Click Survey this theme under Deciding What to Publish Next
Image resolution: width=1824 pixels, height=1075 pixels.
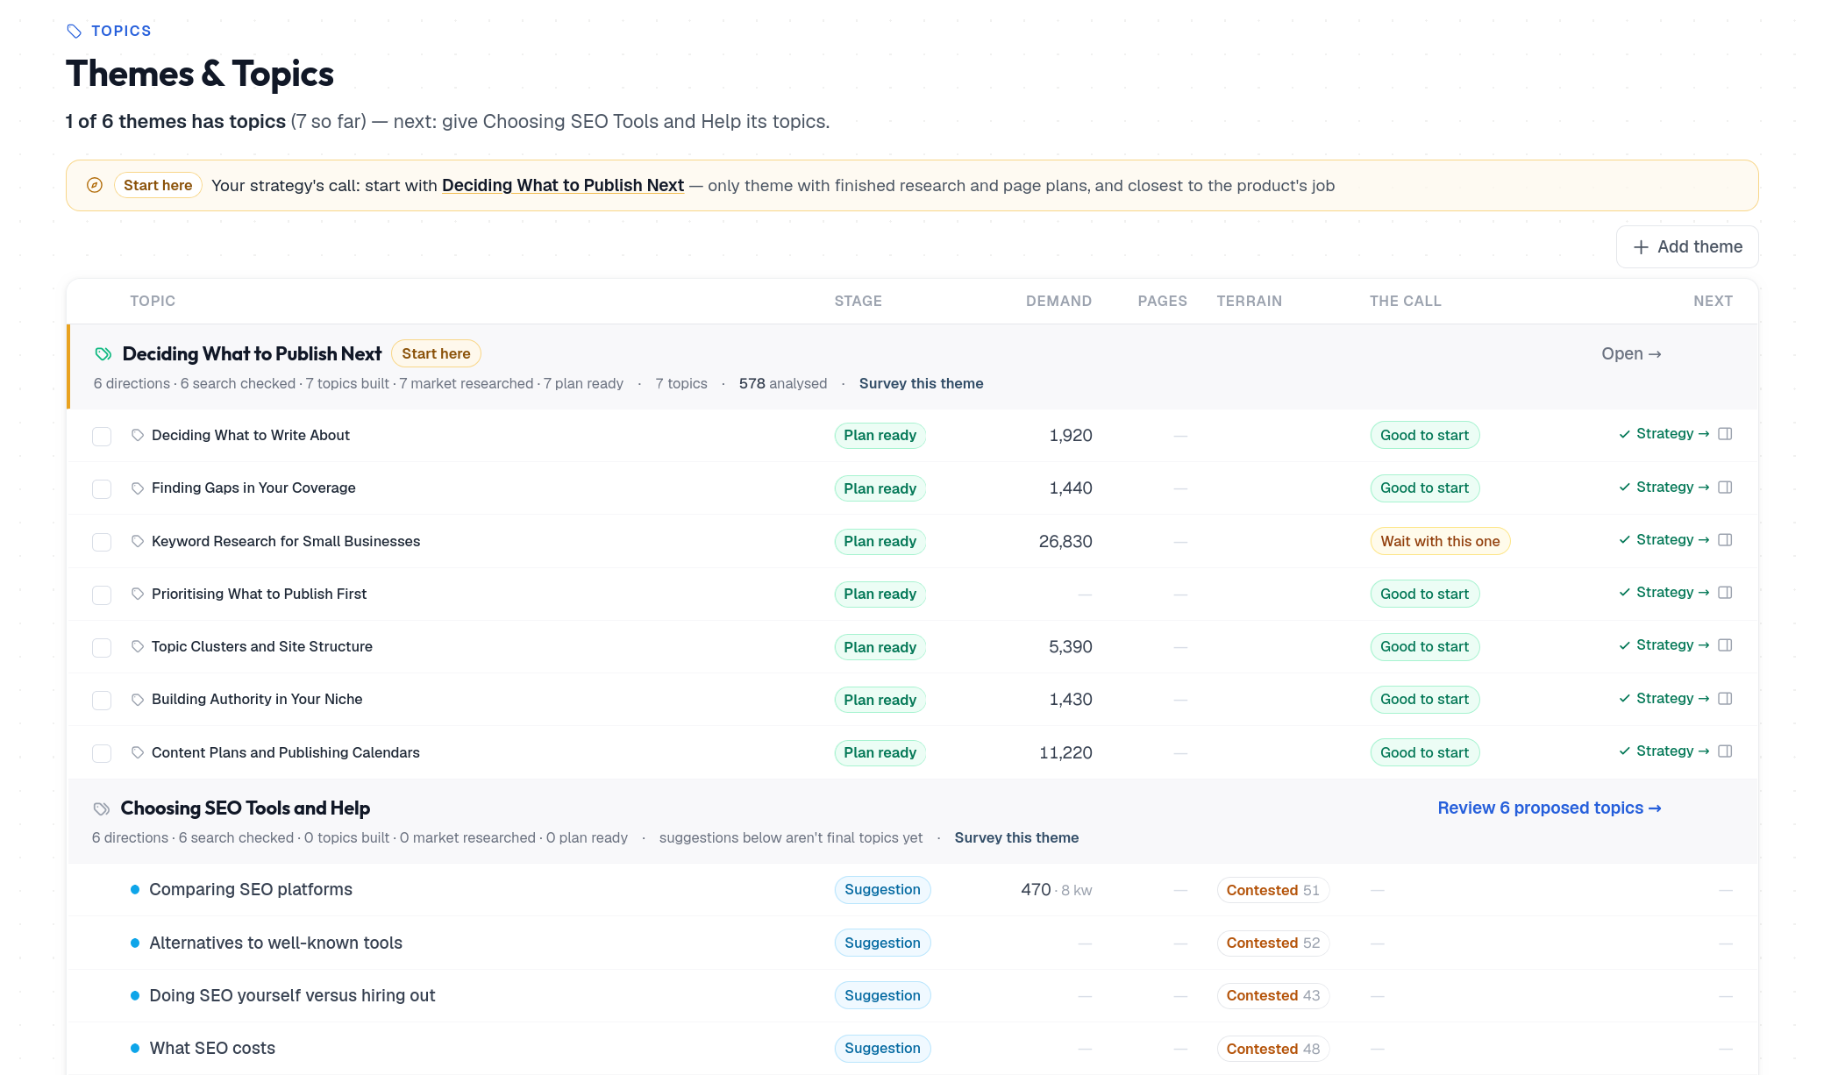(921, 383)
